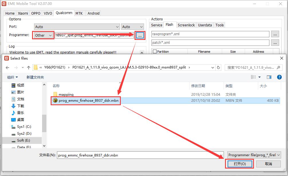The image size is (288, 176).
Task: Browse for the rawprogram xml file
Action: (275, 34)
